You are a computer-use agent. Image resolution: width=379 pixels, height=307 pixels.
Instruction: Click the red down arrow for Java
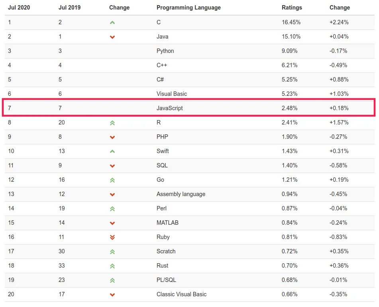pos(112,37)
